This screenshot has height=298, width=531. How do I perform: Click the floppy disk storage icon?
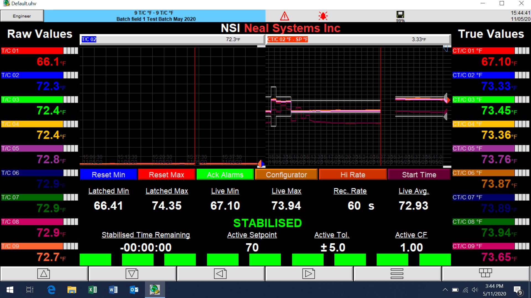tap(400, 15)
